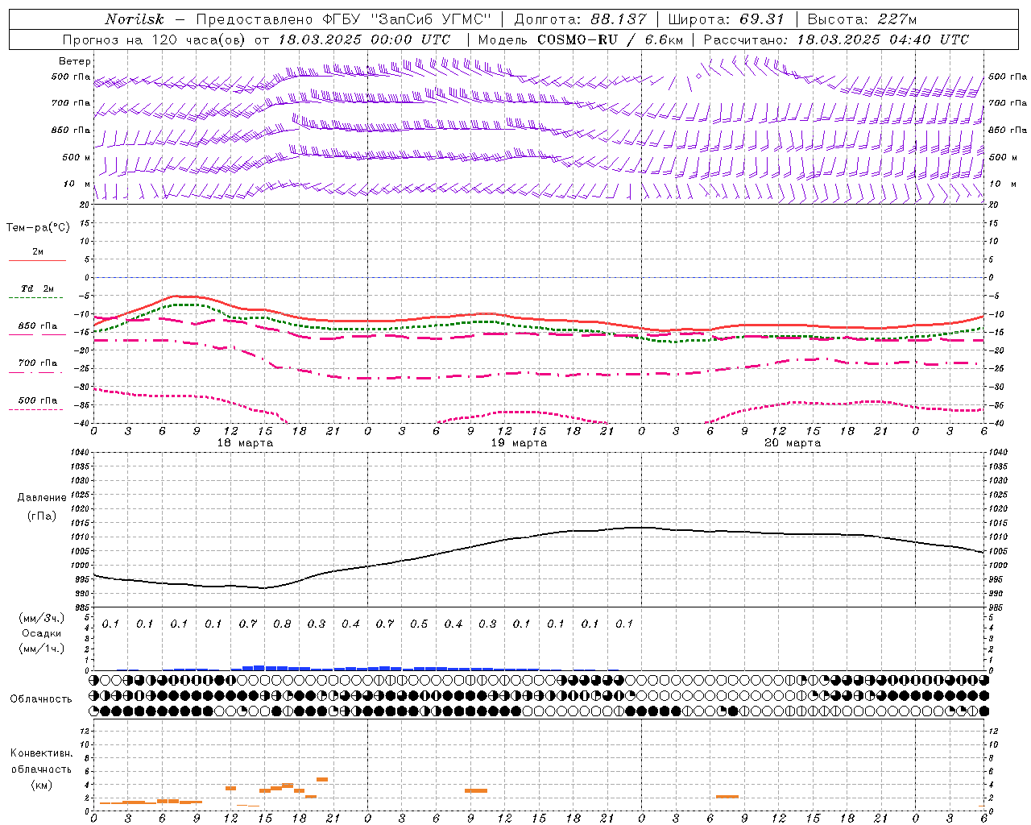This screenshot has height=825, width=1031.
Task: Click the Ветер panel label
Action: [x=75, y=61]
